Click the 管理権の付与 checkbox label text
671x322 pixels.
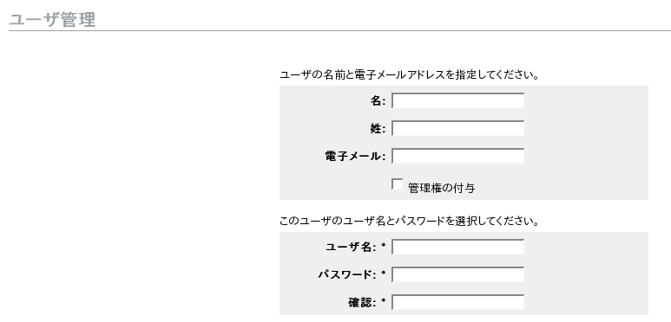coord(442,188)
